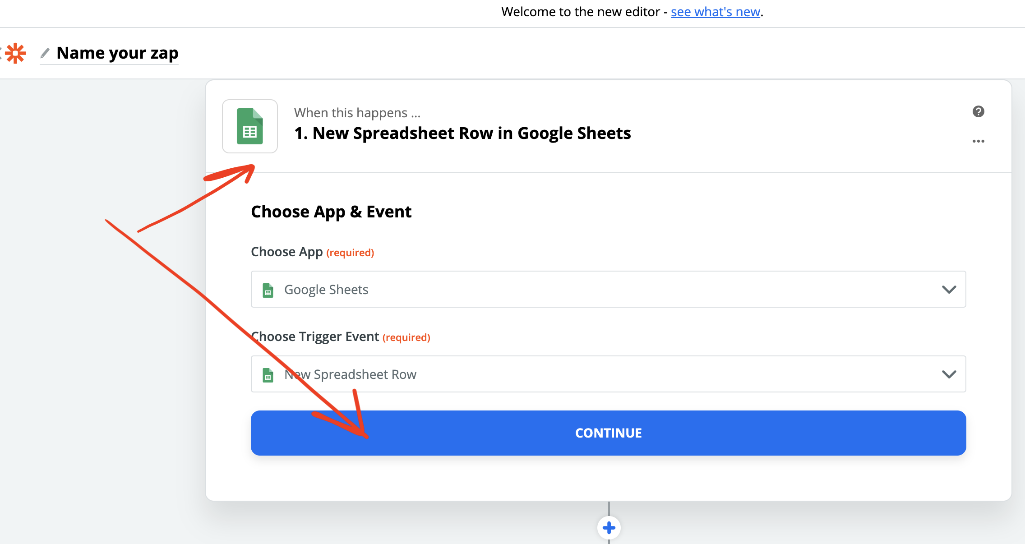1025x544 pixels.
Task: Open the "see what's new" link
Action: 716,12
